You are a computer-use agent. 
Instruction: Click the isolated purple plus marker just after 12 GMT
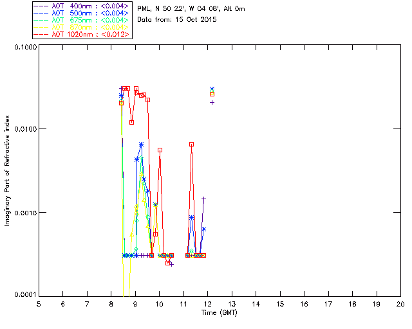[212, 103]
